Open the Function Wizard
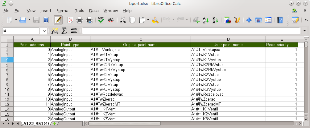 point(55,31)
